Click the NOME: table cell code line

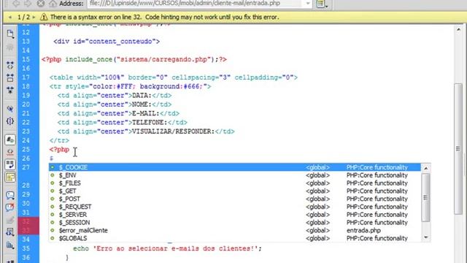tap(115, 104)
